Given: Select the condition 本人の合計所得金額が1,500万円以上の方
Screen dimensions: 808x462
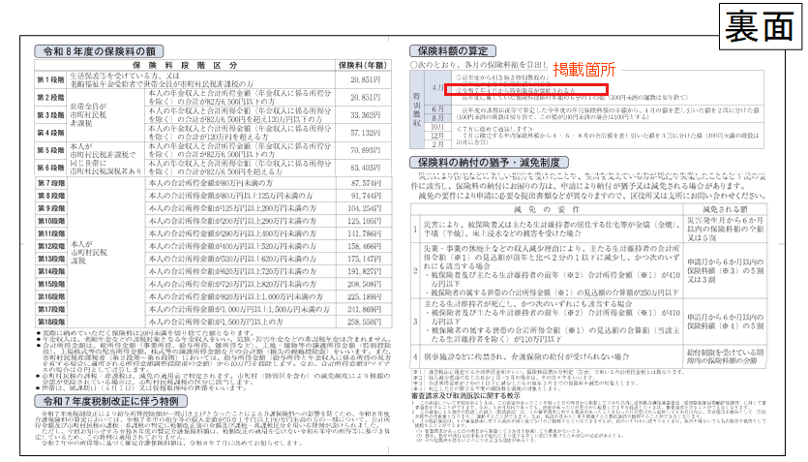Looking at the screenshot, I should (216, 322).
